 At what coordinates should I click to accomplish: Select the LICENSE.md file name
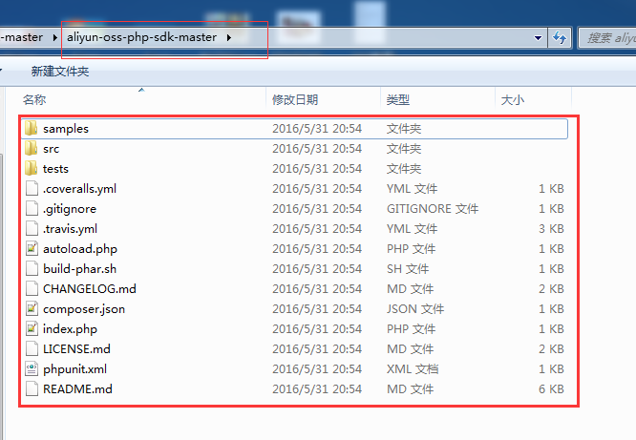coord(76,349)
